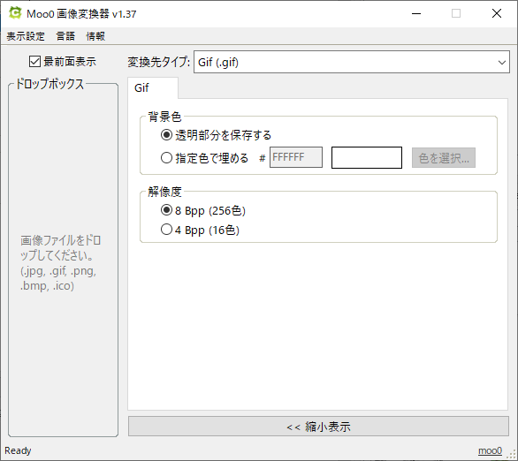This screenshot has width=518, height=461.
Task: Click the 背景色 group label
Action: [164, 117]
